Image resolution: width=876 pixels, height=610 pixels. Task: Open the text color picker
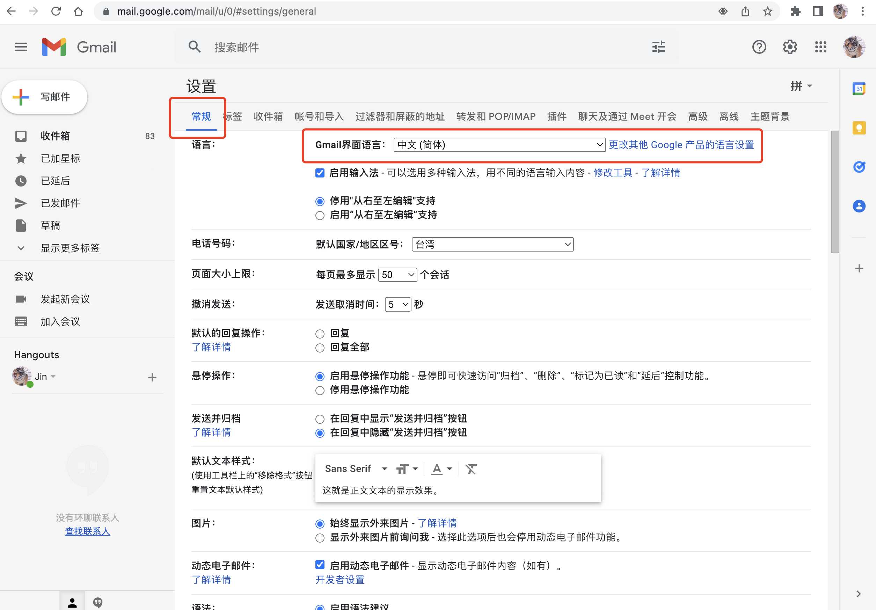(441, 469)
